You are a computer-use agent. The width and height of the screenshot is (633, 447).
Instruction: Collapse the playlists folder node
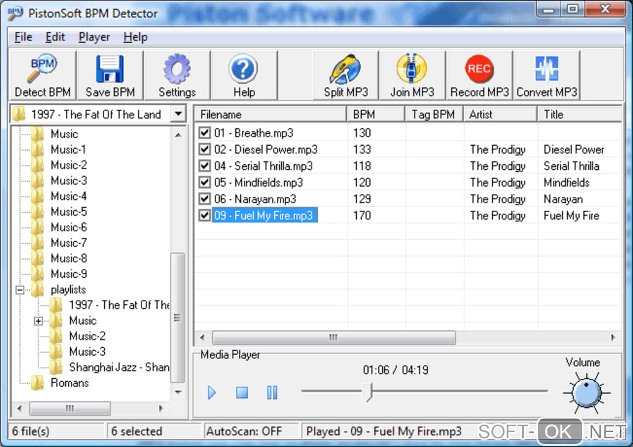click(x=19, y=290)
